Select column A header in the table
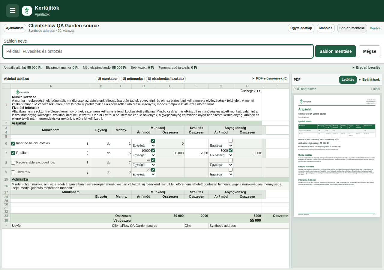Viewport: 384px width, 270px height. (x=51, y=86)
